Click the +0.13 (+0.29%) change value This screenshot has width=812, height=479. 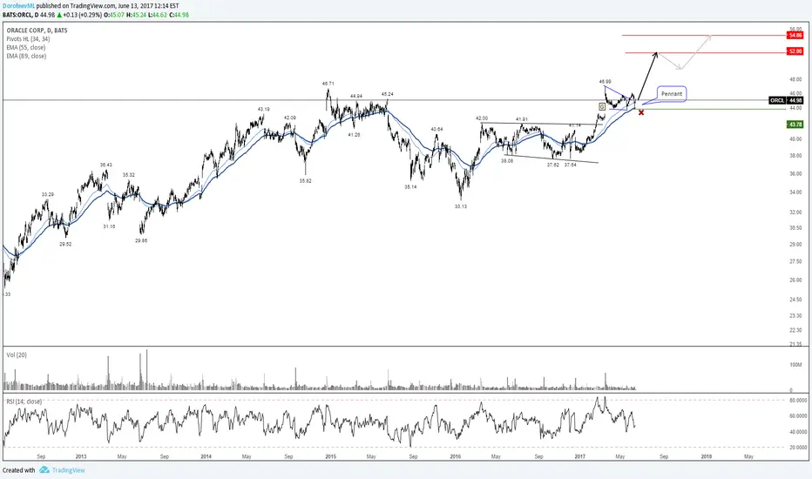[81, 15]
